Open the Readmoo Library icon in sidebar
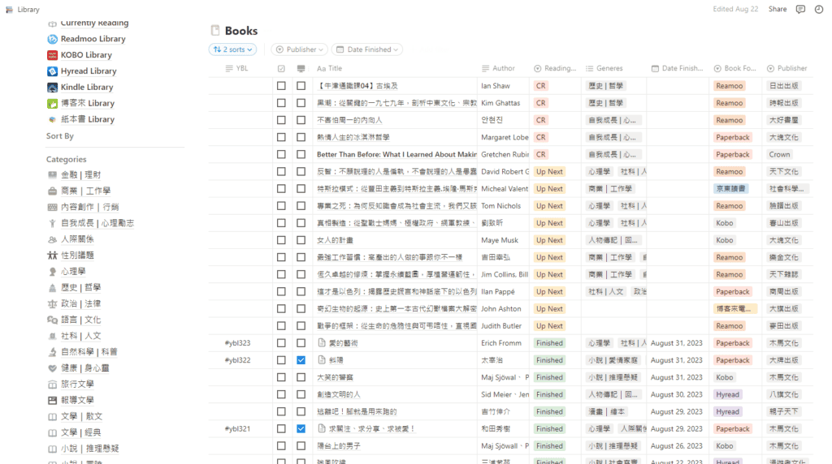 (52, 39)
